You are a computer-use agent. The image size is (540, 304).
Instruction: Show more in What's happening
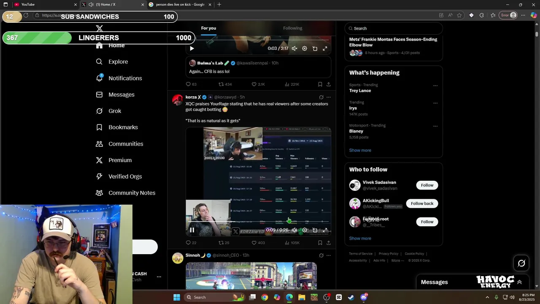click(x=360, y=150)
